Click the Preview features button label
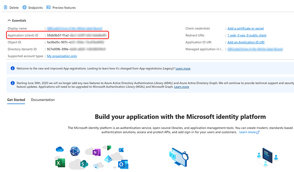The width and height of the screenshot is (294, 172). pos(64,8)
